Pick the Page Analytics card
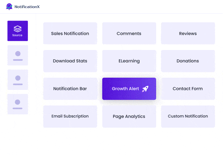 tap(129, 117)
